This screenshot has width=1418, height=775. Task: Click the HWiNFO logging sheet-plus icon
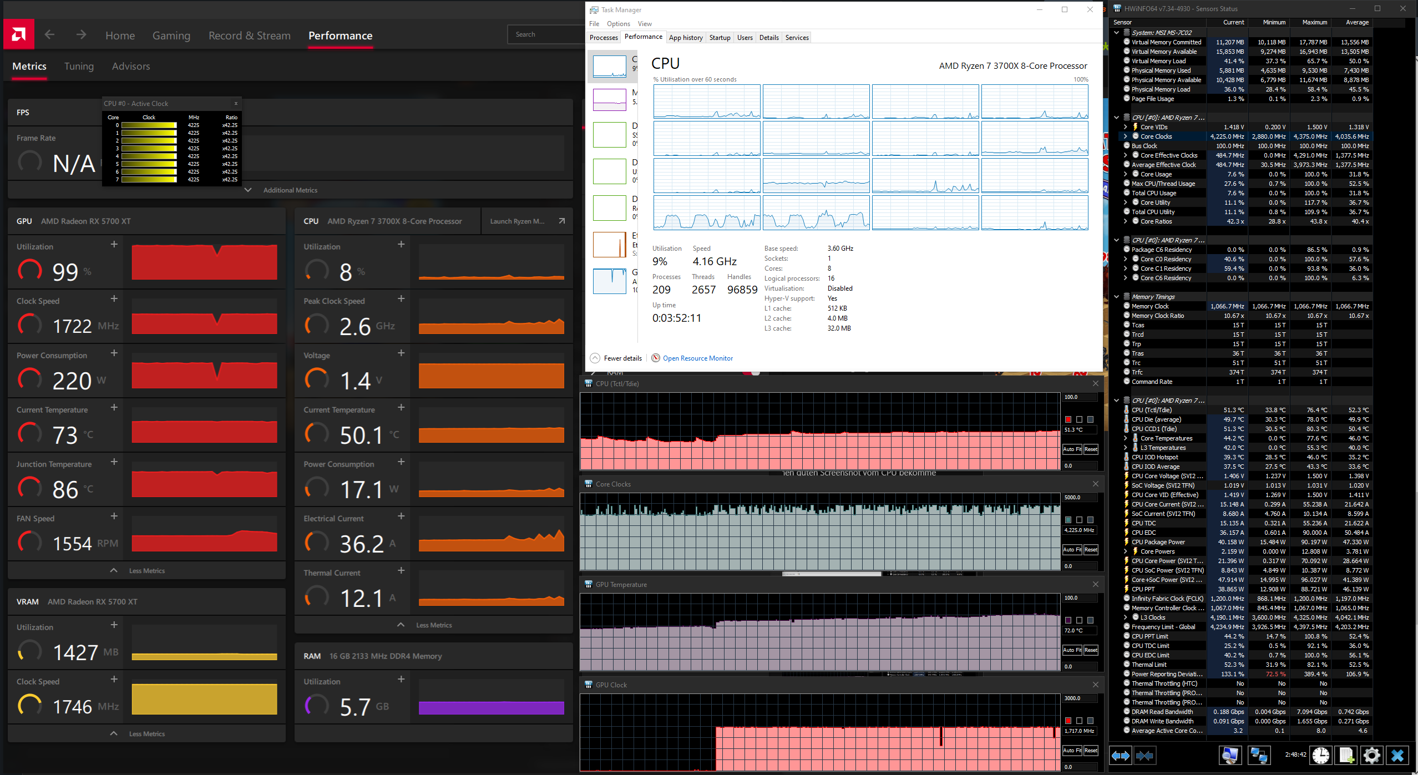(x=1346, y=755)
